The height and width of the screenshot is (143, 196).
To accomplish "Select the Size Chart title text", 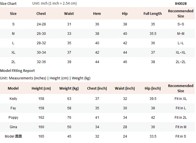I will [8, 3].
